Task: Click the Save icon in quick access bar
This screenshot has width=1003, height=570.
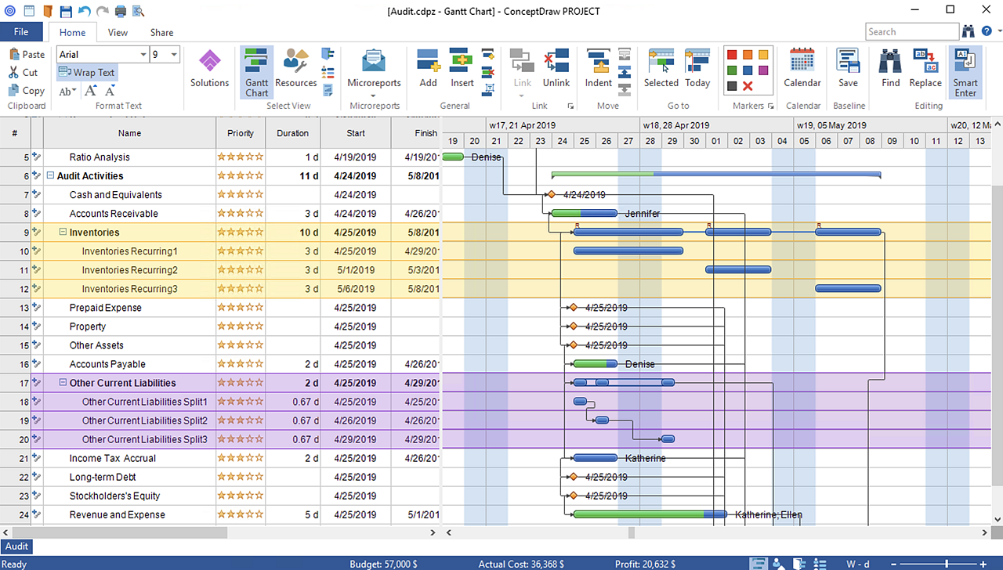Action: pyautogui.click(x=66, y=11)
